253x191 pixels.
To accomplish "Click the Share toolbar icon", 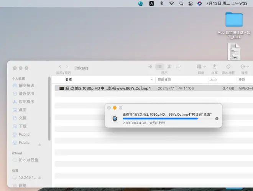I will [x=214, y=66].
